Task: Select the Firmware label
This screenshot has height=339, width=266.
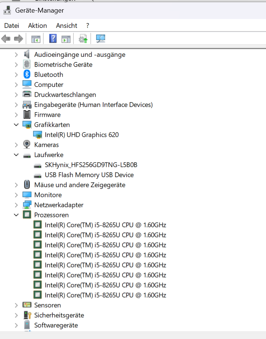Action: pyautogui.click(x=48, y=115)
